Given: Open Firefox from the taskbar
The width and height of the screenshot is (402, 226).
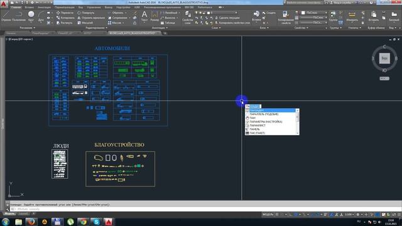Looking at the screenshot, I should point(31,222).
